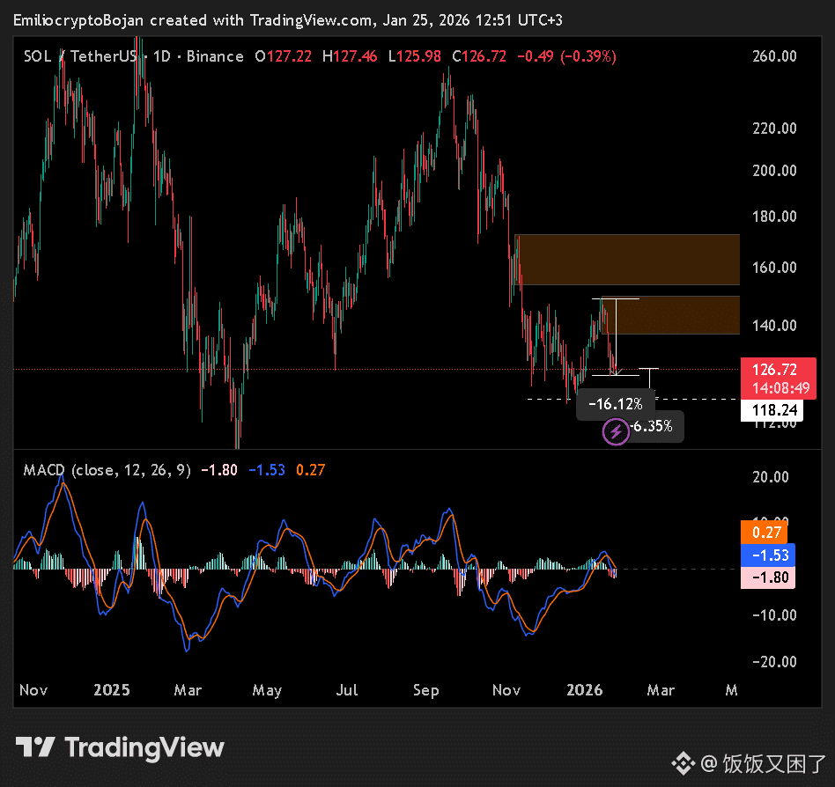Click the orange MACD signal value 0.27 label
835x787 pixels.
tap(764, 532)
